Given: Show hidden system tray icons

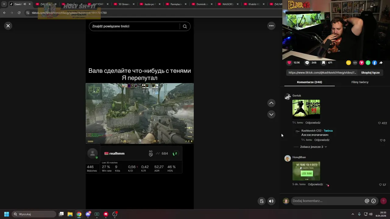Looking at the screenshot, I should (353, 214).
